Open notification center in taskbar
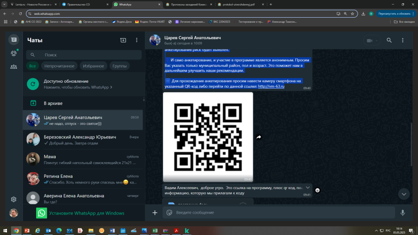The height and width of the screenshot is (235, 418). (411, 231)
